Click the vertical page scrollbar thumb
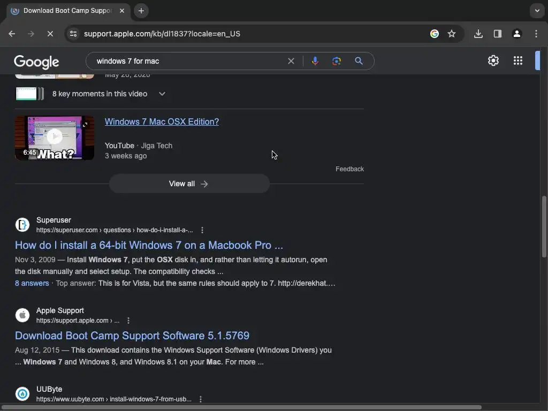The image size is (548, 411). pyautogui.click(x=544, y=227)
